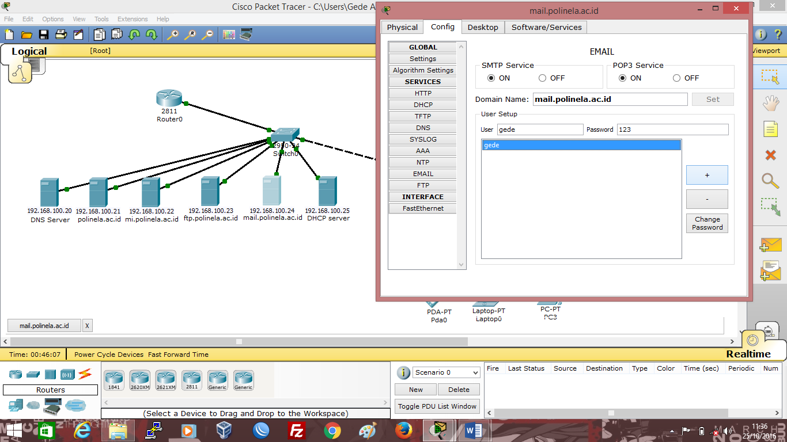Select the Add Complex PDU envelope
Screen dimensions: 787x442
click(x=770, y=270)
